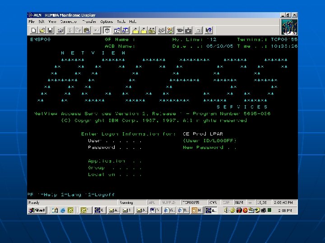Click the macro record camera icon
325x243 pixels.
pos(180,31)
